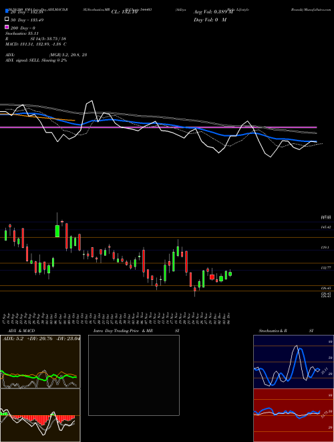The width and height of the screenshot is (334, 442).
Task: Click the 'ADX signal: SELL Slowing @ 2%' text
Action: 35,60
